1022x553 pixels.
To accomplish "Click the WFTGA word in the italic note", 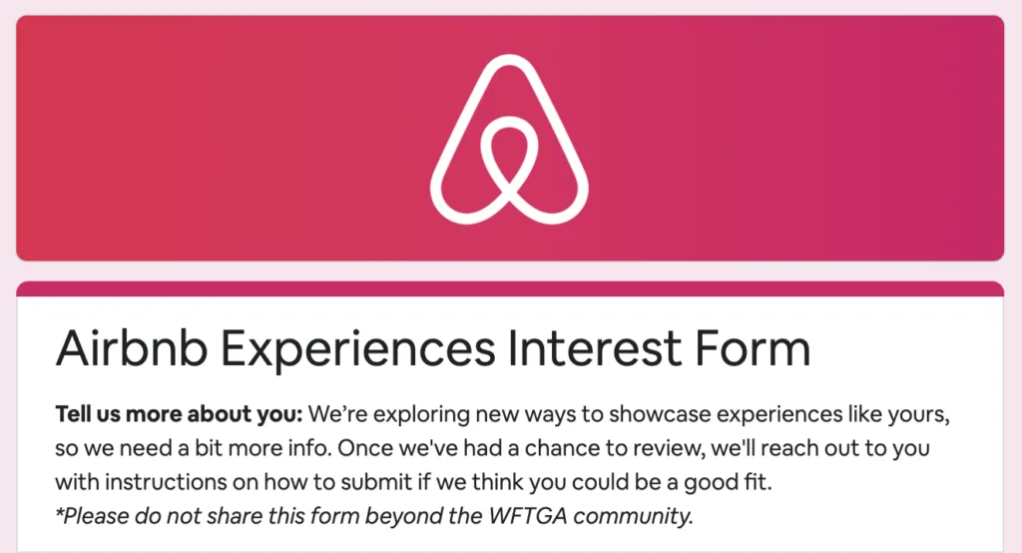I will coord(527,515).
